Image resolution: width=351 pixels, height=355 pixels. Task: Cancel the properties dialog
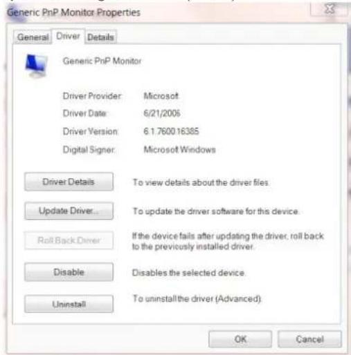coord(309,339)
